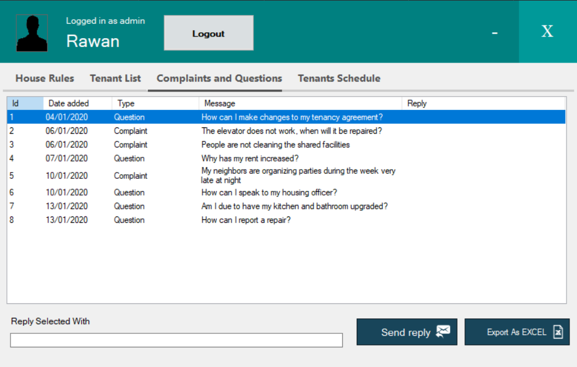Click the username Rawan in the header
This screenshot has height=367, width=577.
tap(93, 41)
